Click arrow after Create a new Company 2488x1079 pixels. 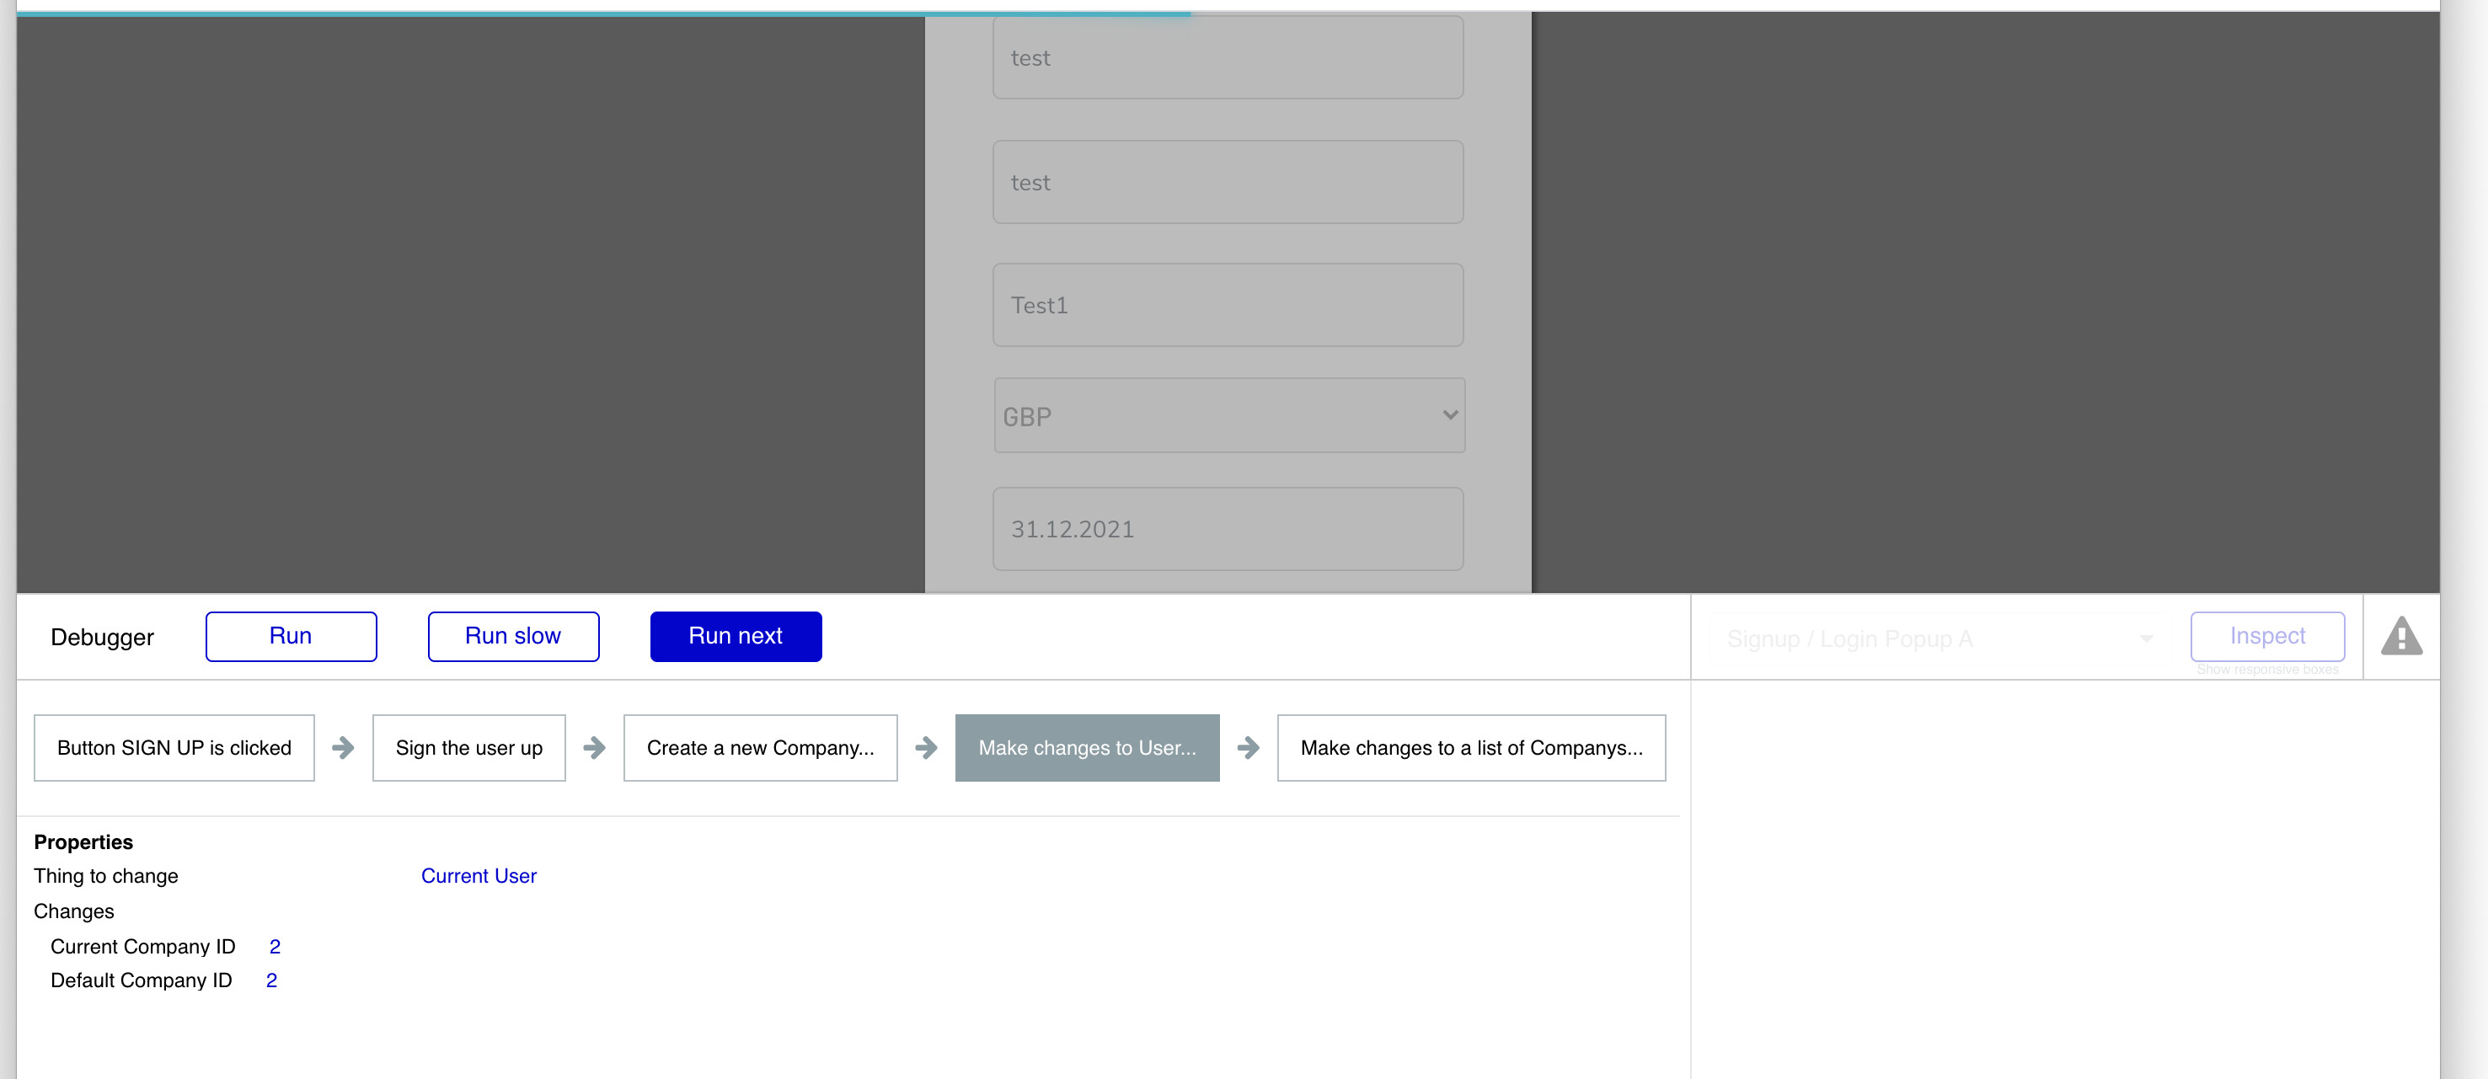925,748
